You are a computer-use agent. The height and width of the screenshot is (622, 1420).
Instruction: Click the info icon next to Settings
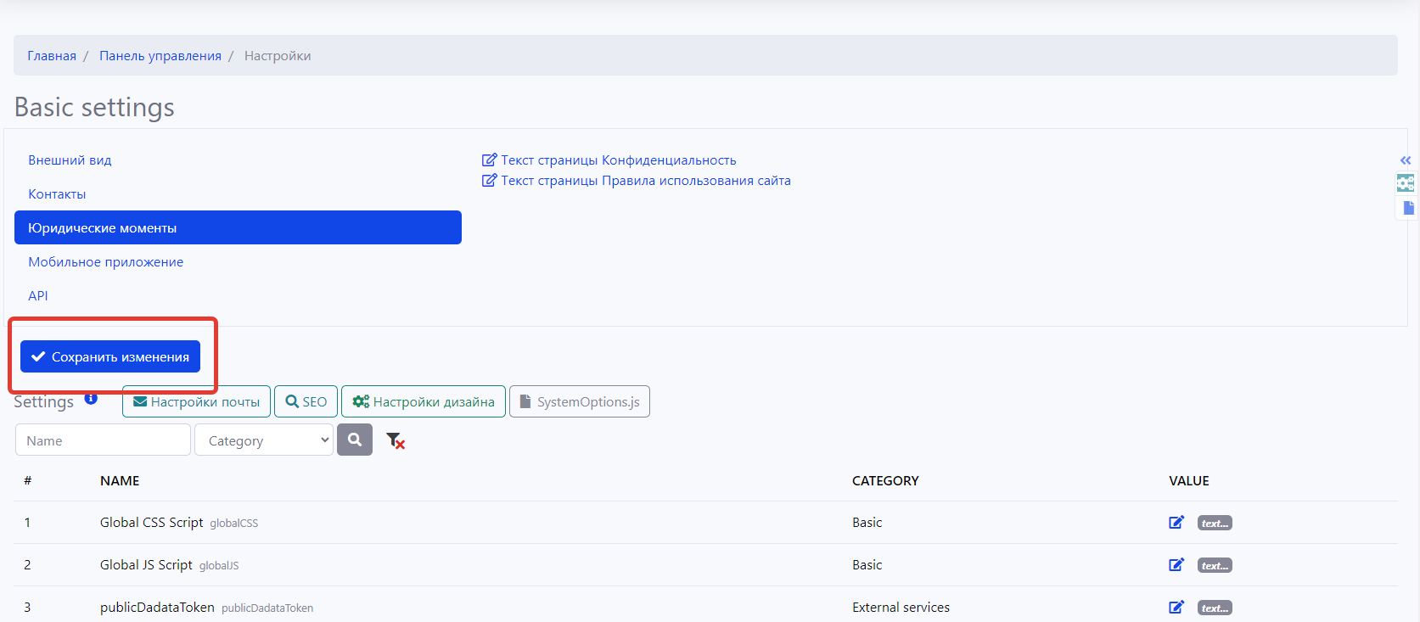click(x=91, y=398)
